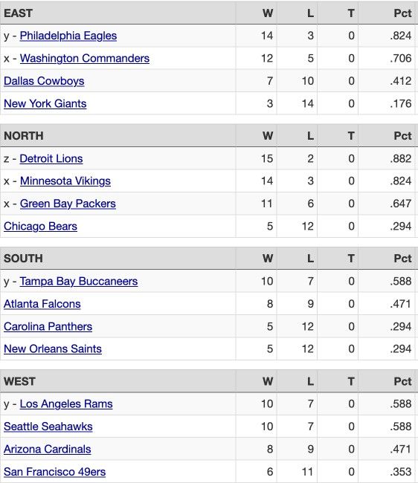
Task: Click the NORTH division header label
Action: (x=23, y=136)
